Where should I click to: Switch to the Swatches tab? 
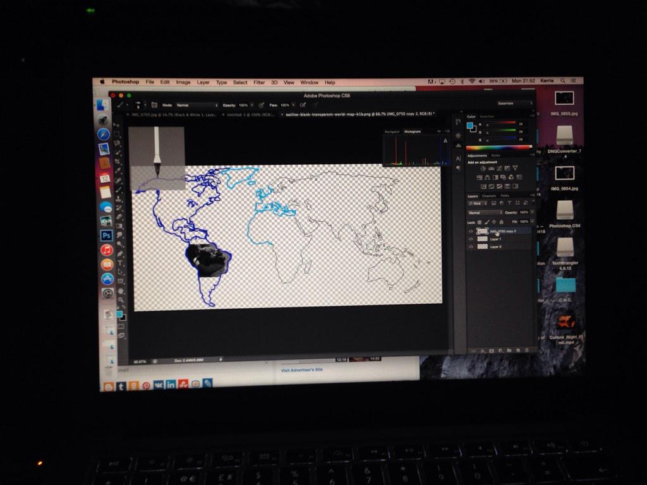pyautogui.click(x=487, y=116)
